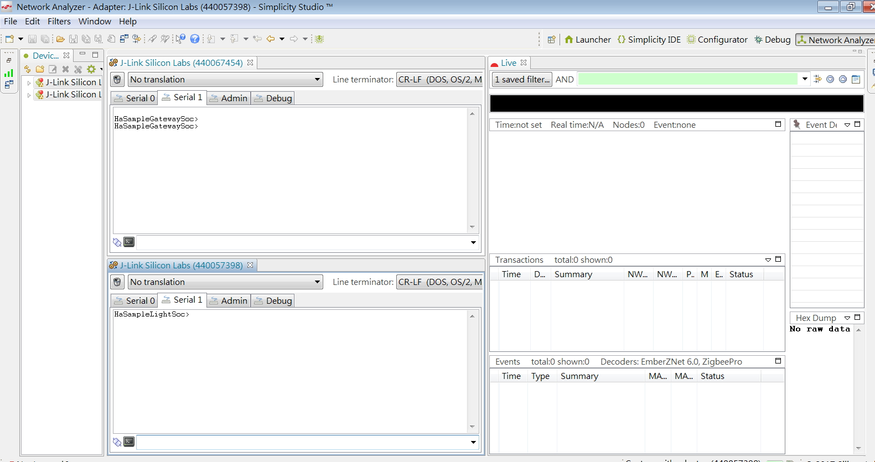Screen dimensions: 875x462
Task: Click the green gear icon in the Devices panel
Action: pyautogui.click(x=91, y=69)
